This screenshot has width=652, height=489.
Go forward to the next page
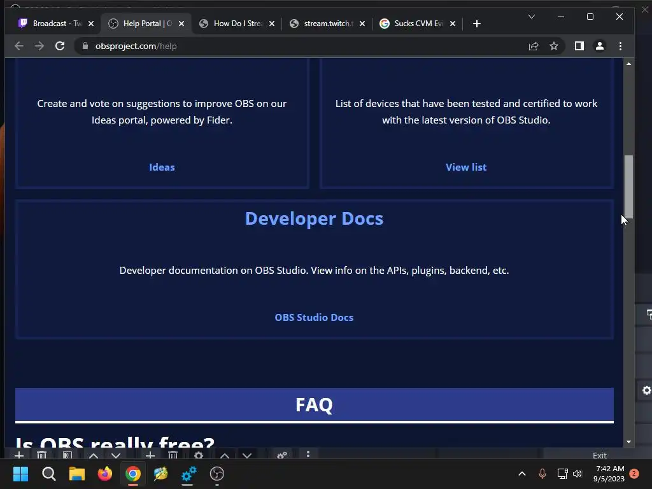(39, 46)
